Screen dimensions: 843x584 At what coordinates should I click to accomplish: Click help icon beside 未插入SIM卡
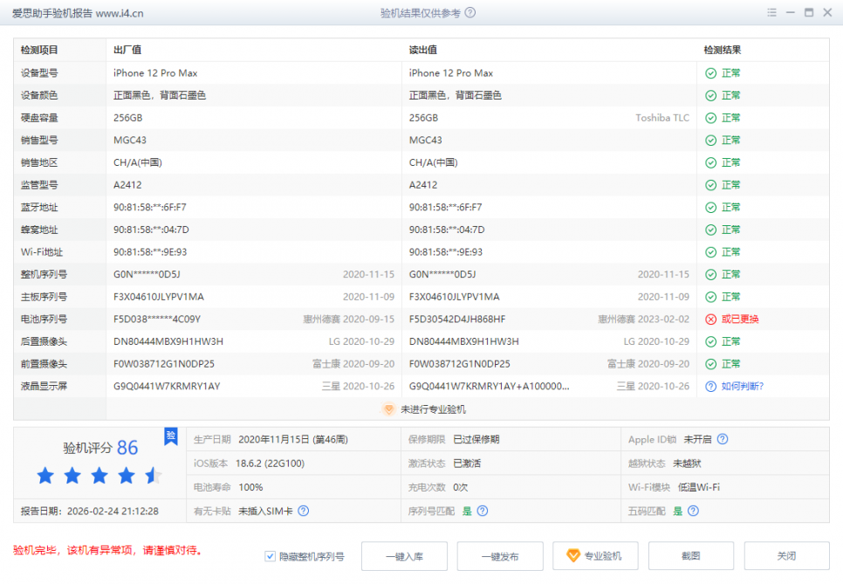[x=304, y=511]
